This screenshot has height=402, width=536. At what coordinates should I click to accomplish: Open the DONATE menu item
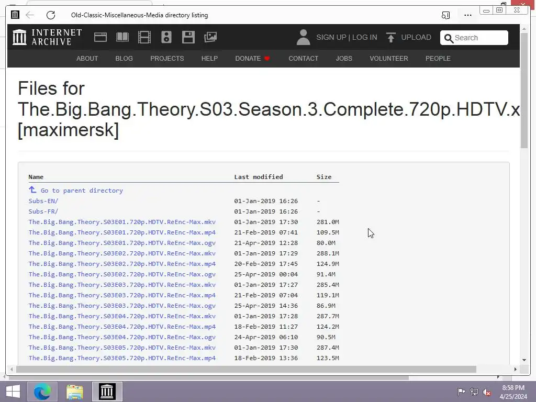[253, 59]
